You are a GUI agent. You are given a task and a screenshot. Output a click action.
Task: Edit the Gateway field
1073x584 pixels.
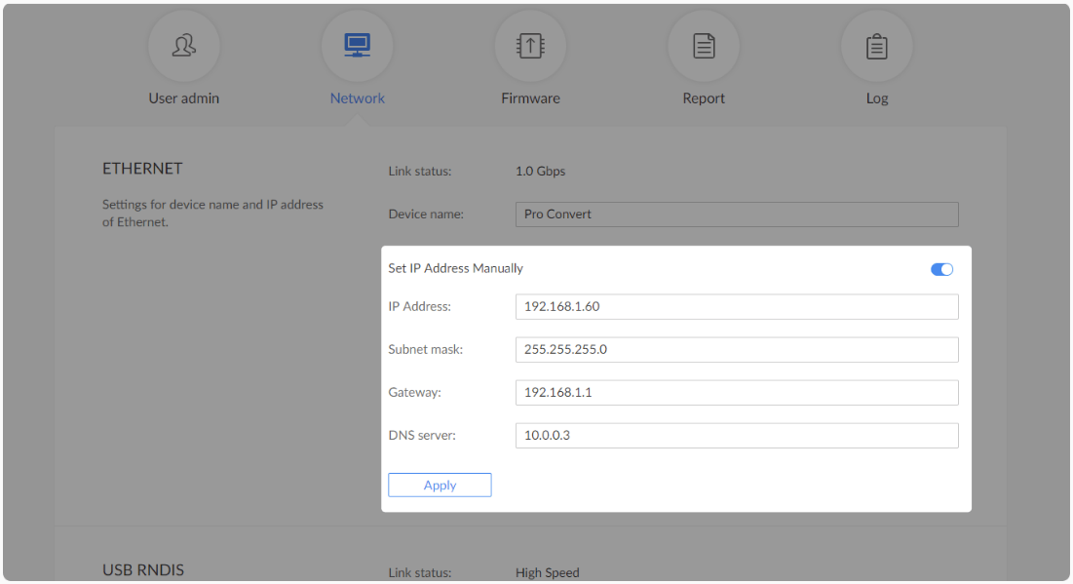(x=737, y=392)
